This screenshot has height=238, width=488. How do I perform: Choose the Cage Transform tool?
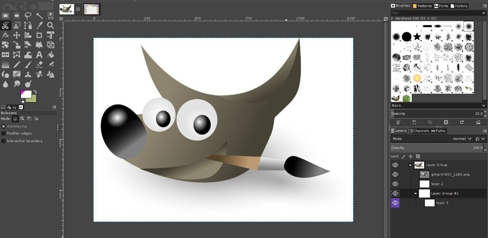(17, 55)
